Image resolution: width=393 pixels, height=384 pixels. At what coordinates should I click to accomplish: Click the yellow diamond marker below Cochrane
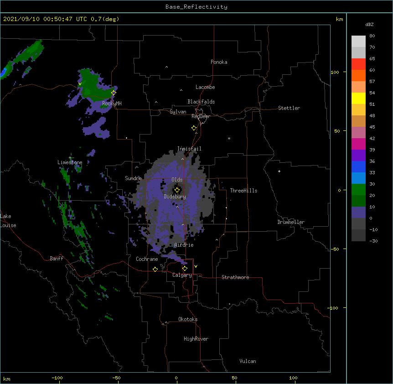155,270
